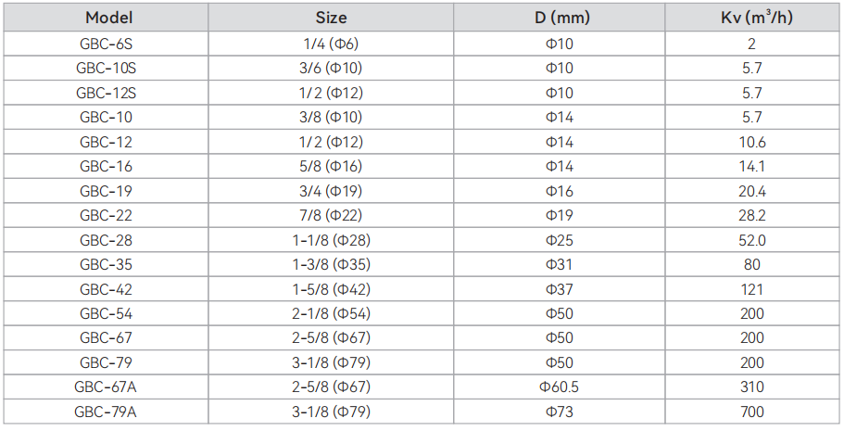This screenshot has width=844, height=431.
Task: Select the D (mm) column header
Action: [560, 18]
